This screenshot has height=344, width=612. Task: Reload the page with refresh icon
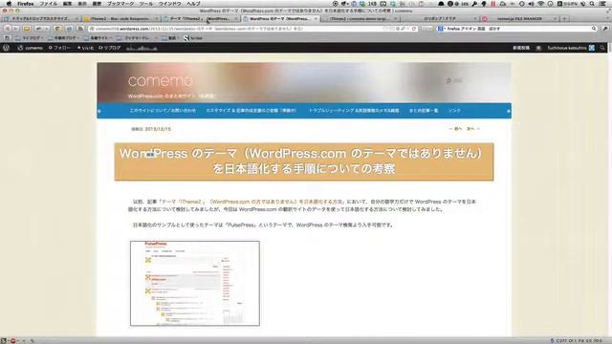click(414, 29)
